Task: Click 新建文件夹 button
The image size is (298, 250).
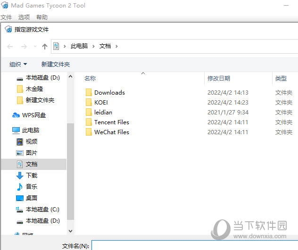Action: point(56,65)
